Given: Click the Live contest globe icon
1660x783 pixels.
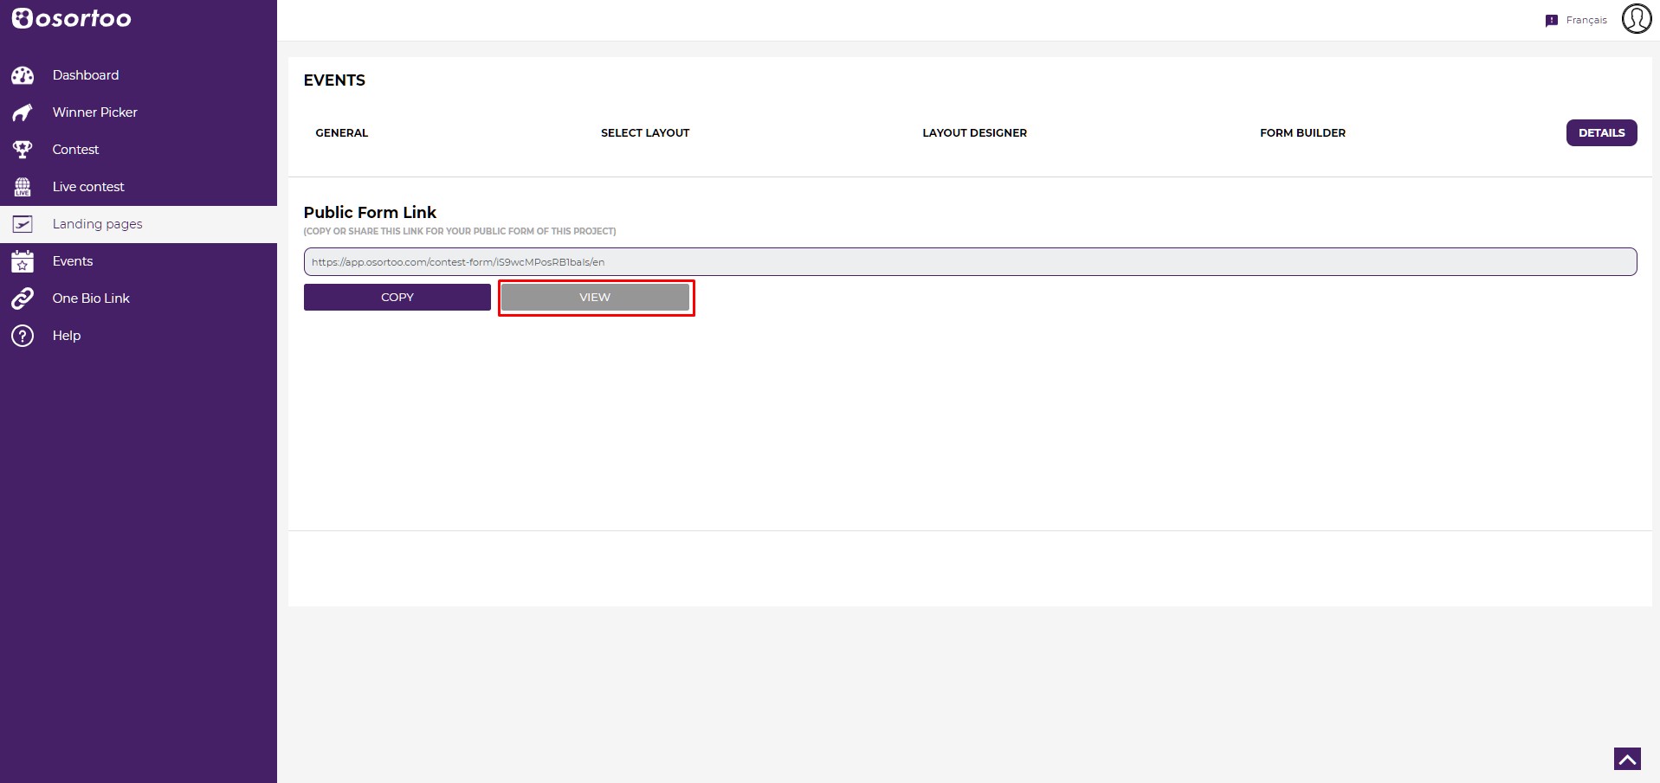Looking at the screenshot, I should [x=23, y=187].
